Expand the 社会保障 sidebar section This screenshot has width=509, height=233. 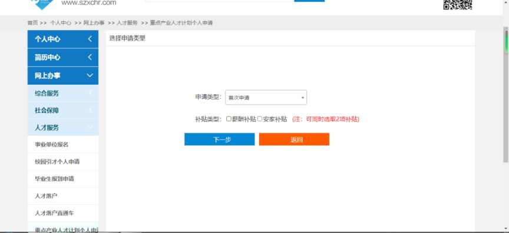63,111
